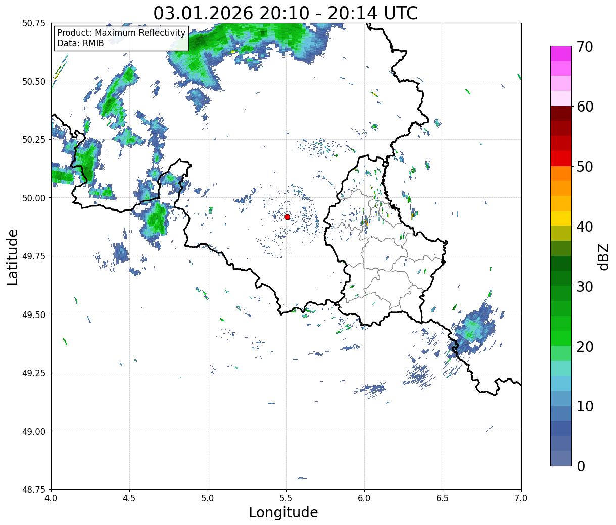
Task: Click the latitude tick label 50.00
Action: click(x=34, y=198)
